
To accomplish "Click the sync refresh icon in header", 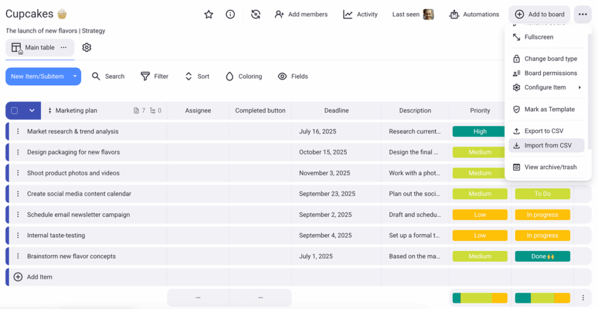I will pos(255,15).
